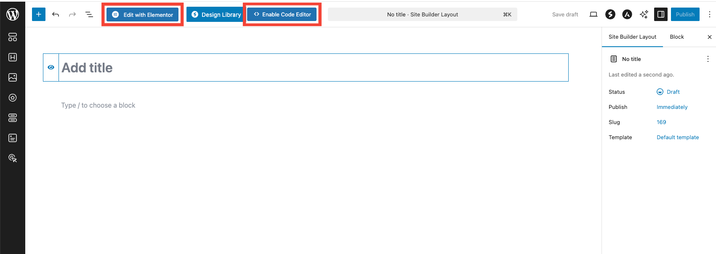Click Edit with Elementor button
The width and height of the screenshot is (716, 254).
tap(143, 14)
